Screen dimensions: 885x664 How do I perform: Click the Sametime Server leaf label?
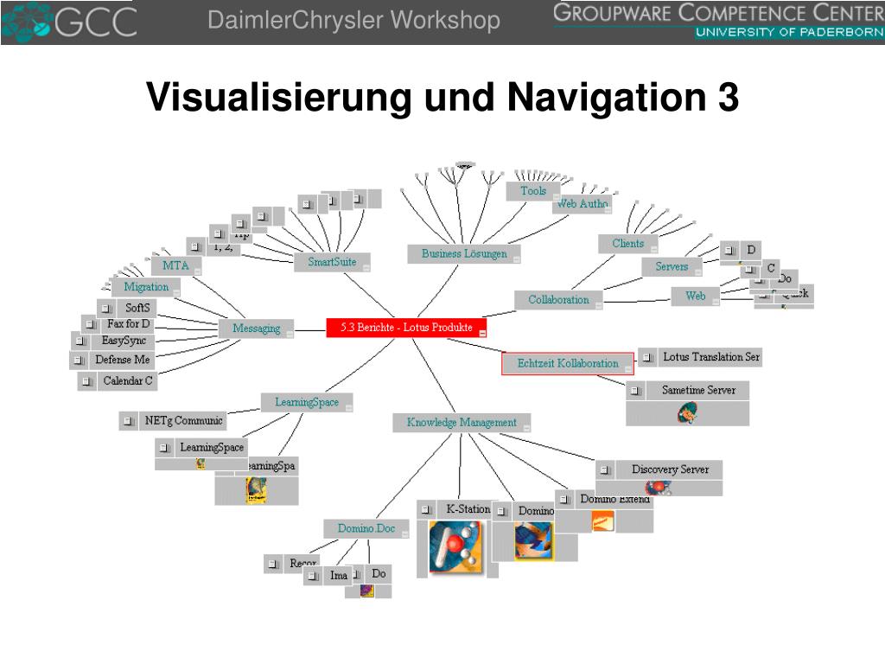pyautogui.click(x=698, y=390)
